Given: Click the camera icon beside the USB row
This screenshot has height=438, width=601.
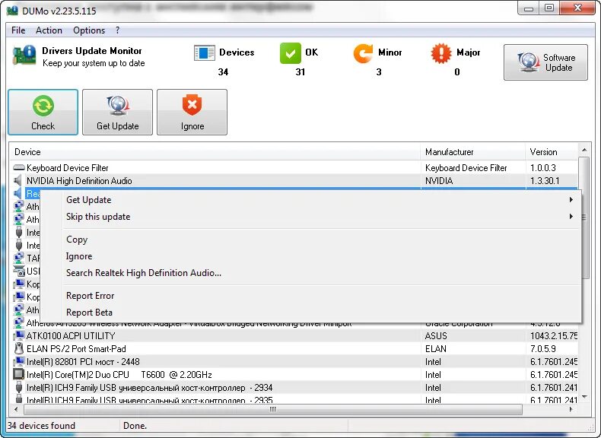Looking at the screenshot, I should point(19,271).
